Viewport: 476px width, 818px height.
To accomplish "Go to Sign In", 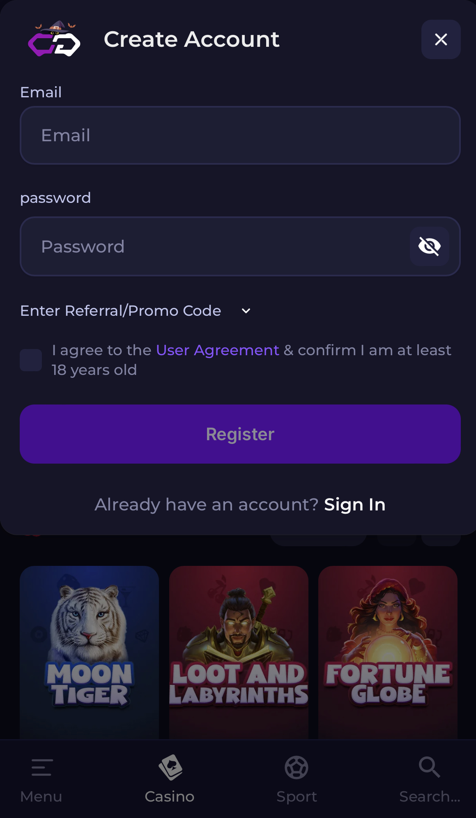I will click(x=354, y=505).
